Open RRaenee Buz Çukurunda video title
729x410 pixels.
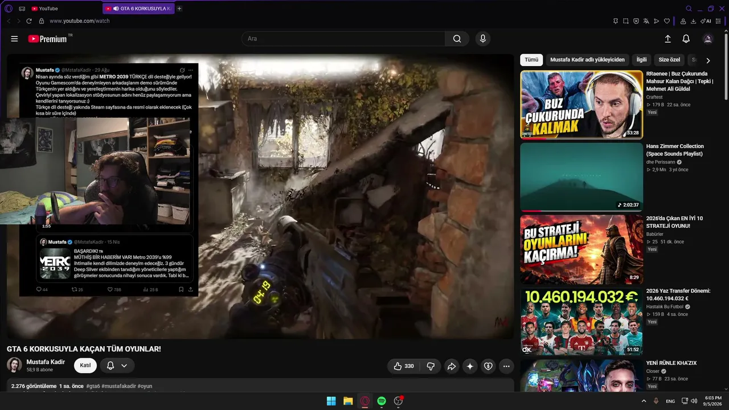pyautogui.click(x=679, y=81)
